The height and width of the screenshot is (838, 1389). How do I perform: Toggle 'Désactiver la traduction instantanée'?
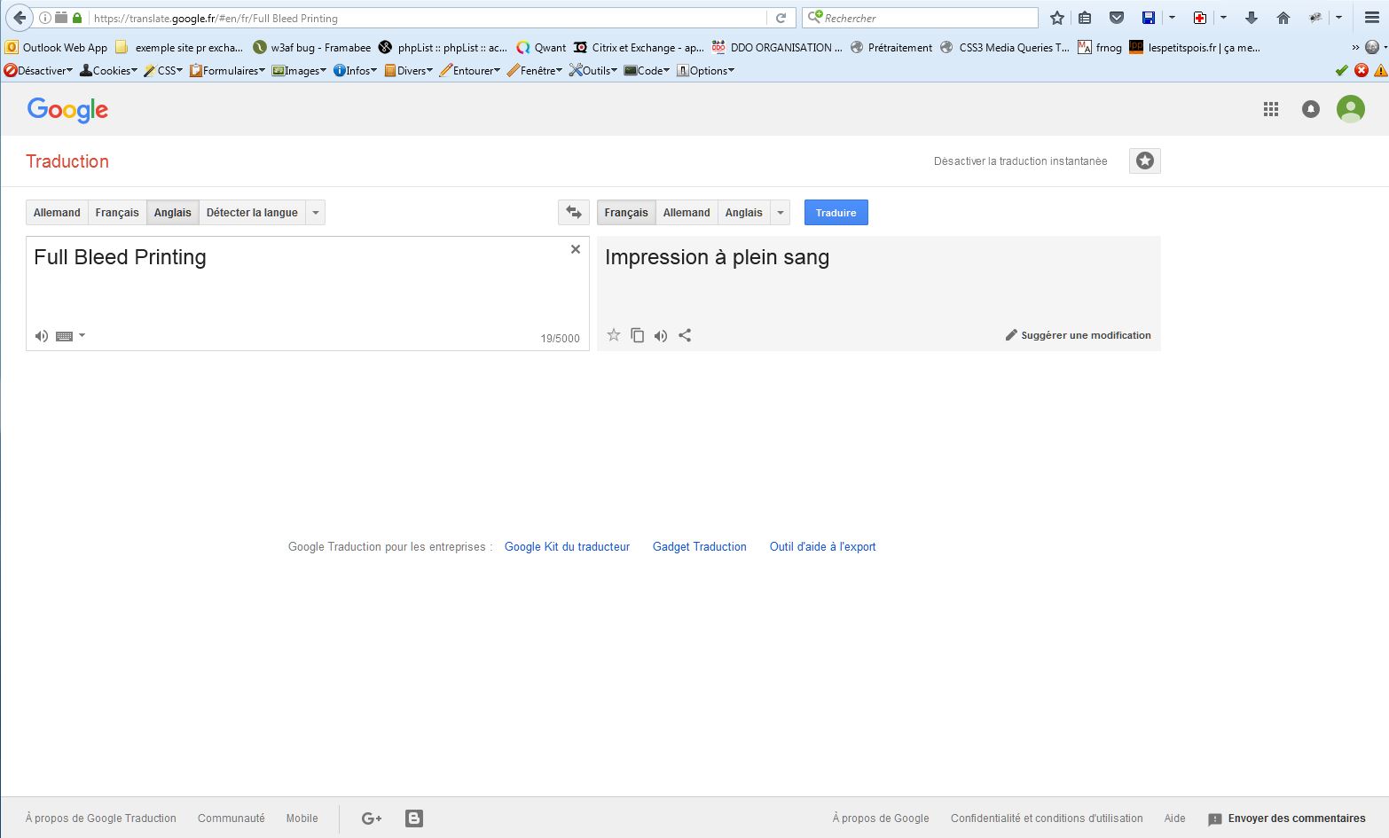[1020, 161]
